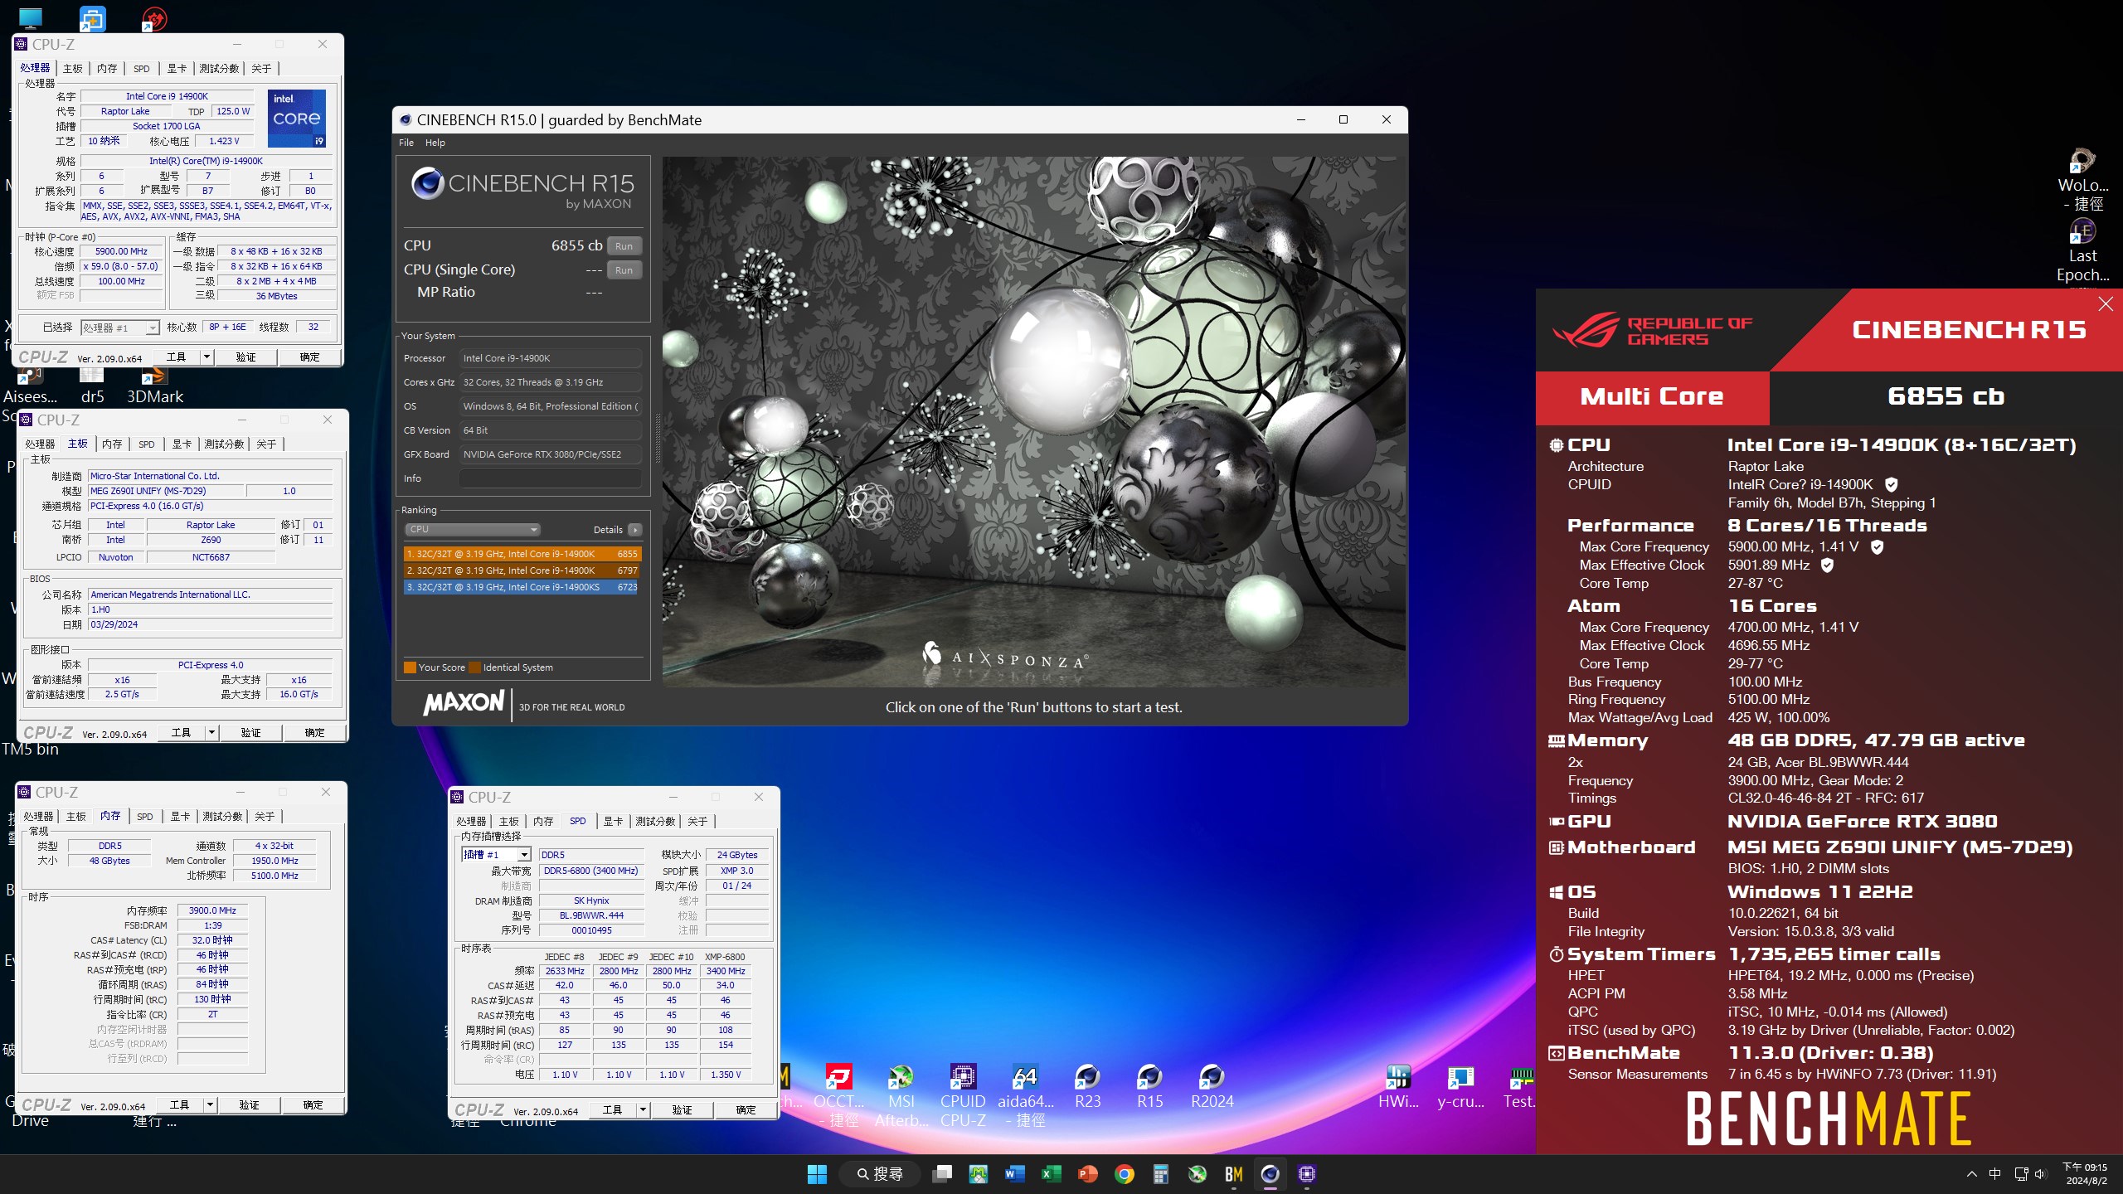
Task: Open Task View from taskbar
Action: pyautogui.click(x=942, y=1173)
